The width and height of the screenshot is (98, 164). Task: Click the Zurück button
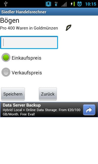48,94
